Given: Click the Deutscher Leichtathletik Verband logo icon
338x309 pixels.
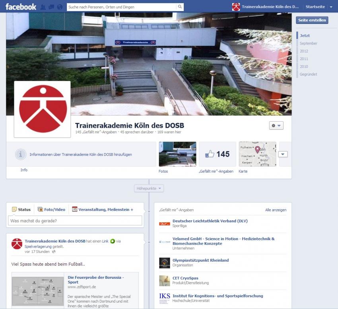Looking at the screenshot, I should [x=164, y=223].
